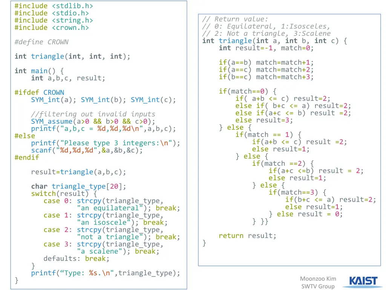Click the printf "Type: %s.\n" line
Viewport: 386px width, 290px height.
pos(106,273)
